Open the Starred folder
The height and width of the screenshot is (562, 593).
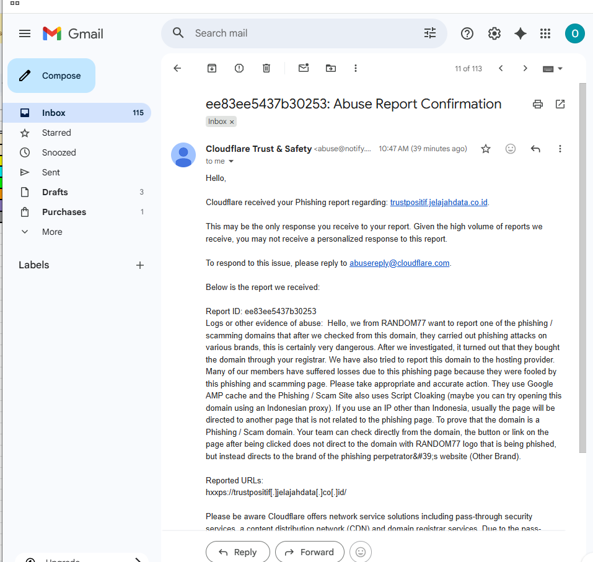click(x=77, y=133)
